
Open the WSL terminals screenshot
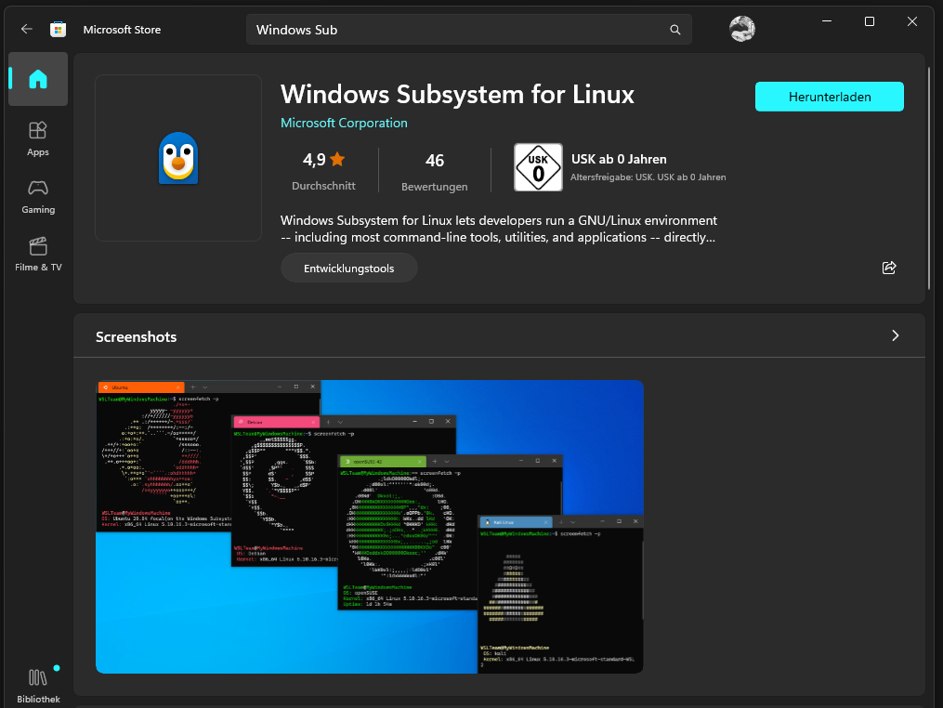(369, 526)
